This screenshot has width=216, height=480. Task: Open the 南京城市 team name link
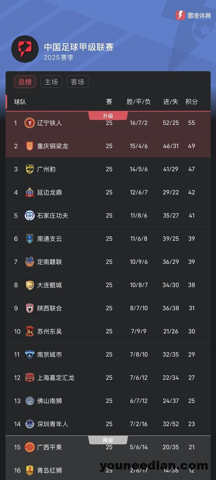[49, 355]
